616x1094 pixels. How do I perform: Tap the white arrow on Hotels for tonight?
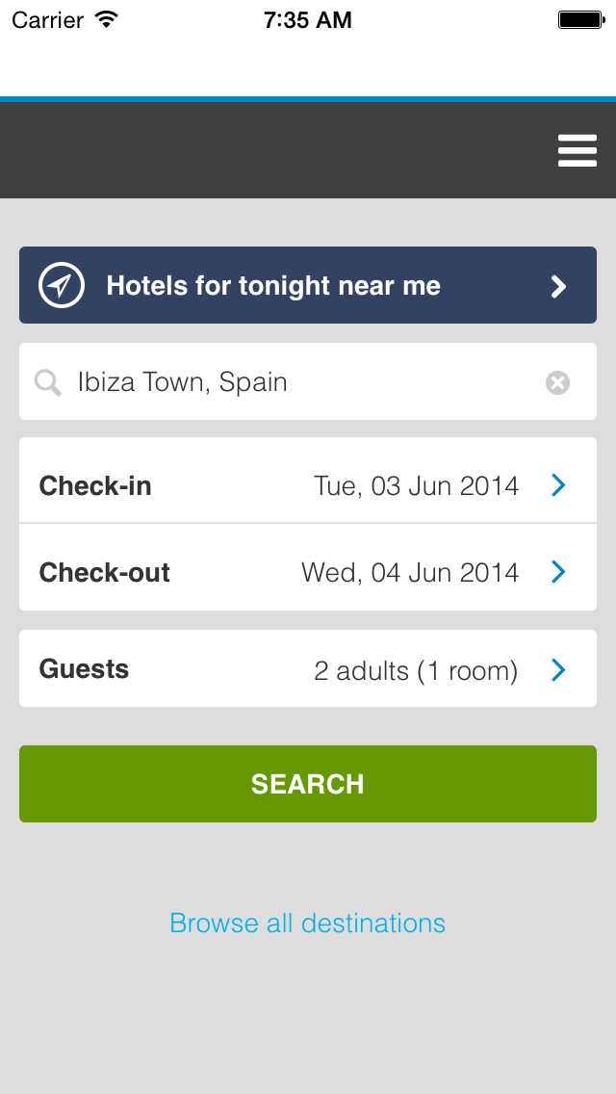pyautogui.click(x=558, y=286)
